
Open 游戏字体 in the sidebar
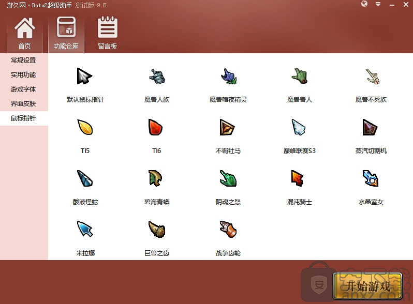[24, 89]
